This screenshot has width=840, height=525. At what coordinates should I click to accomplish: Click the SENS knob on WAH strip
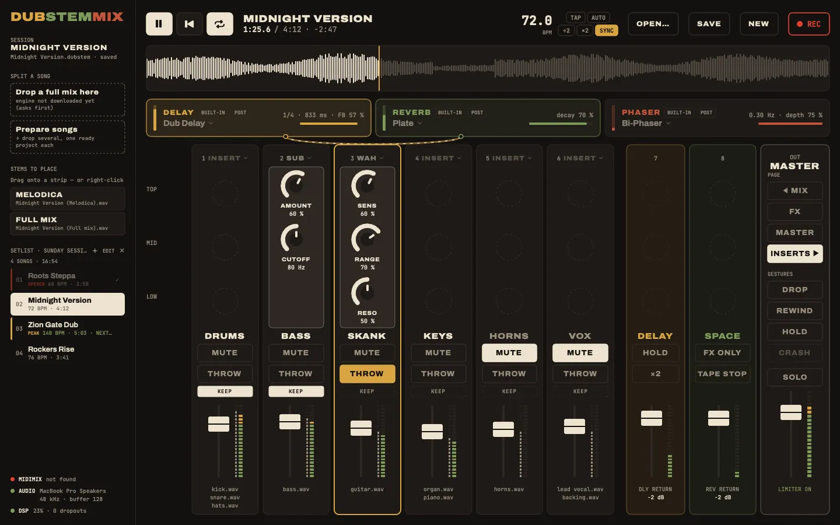click(366, 184)
